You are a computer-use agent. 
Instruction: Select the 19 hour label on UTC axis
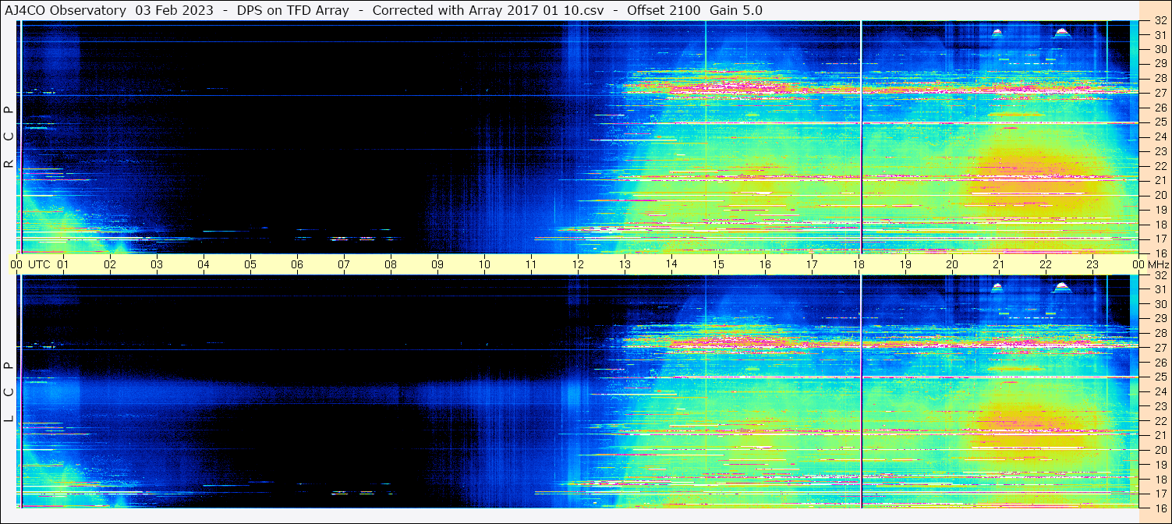coord(905,264)
